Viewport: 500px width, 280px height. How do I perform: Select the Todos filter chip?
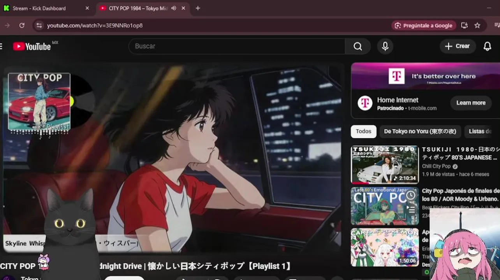(363, 131)
